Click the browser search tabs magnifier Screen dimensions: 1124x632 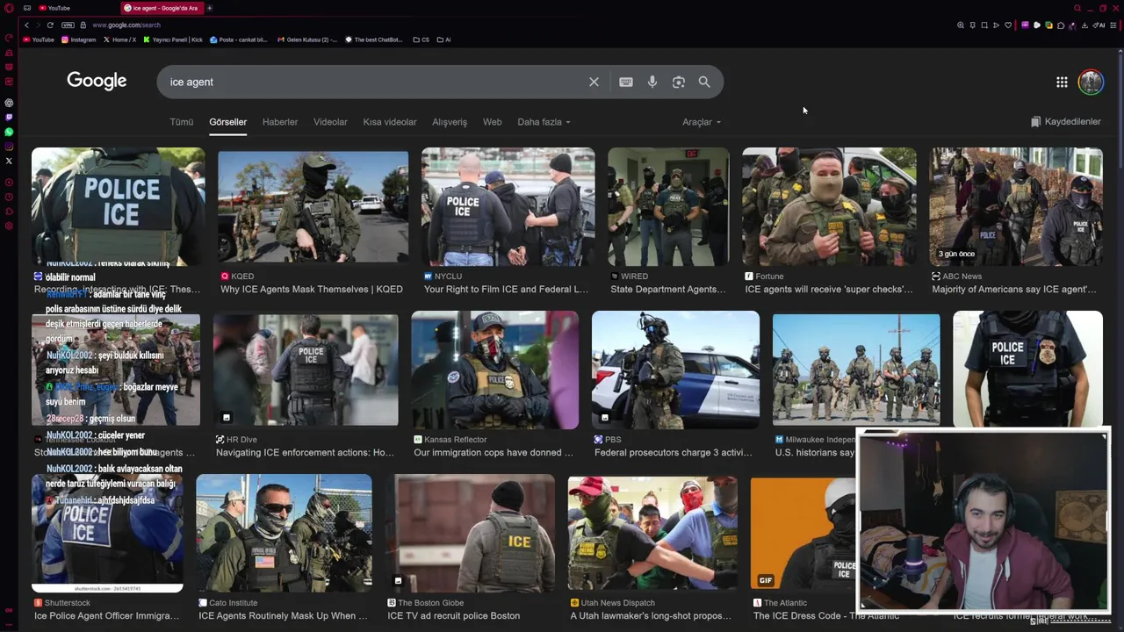pos(1077,8)
